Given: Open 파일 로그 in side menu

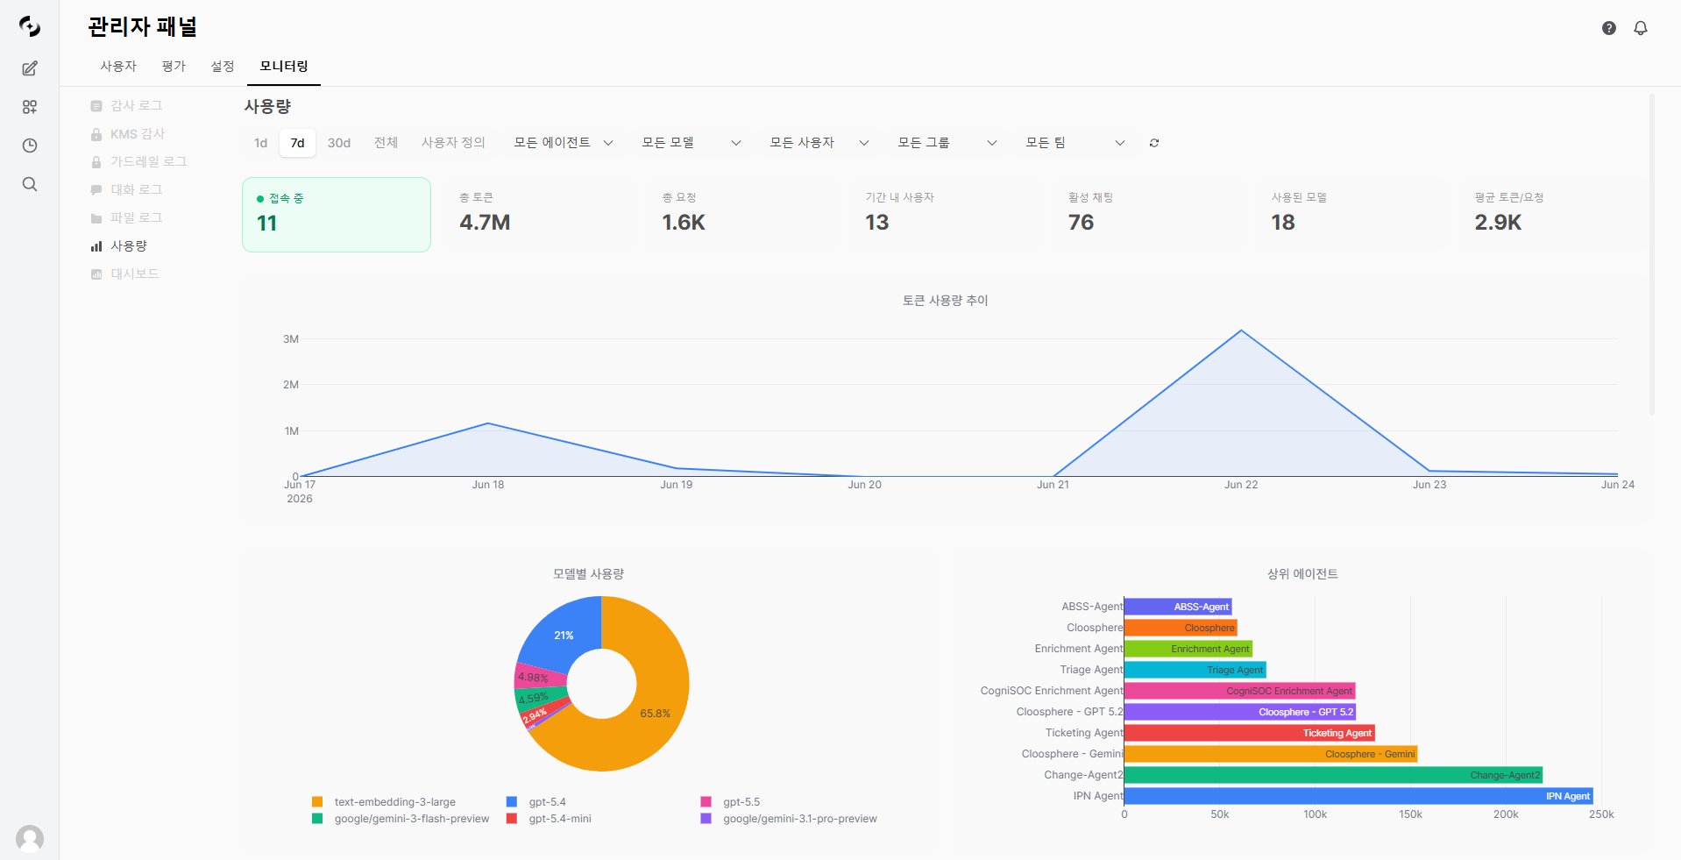Looking at the screenshot, I should click(136, 217).
